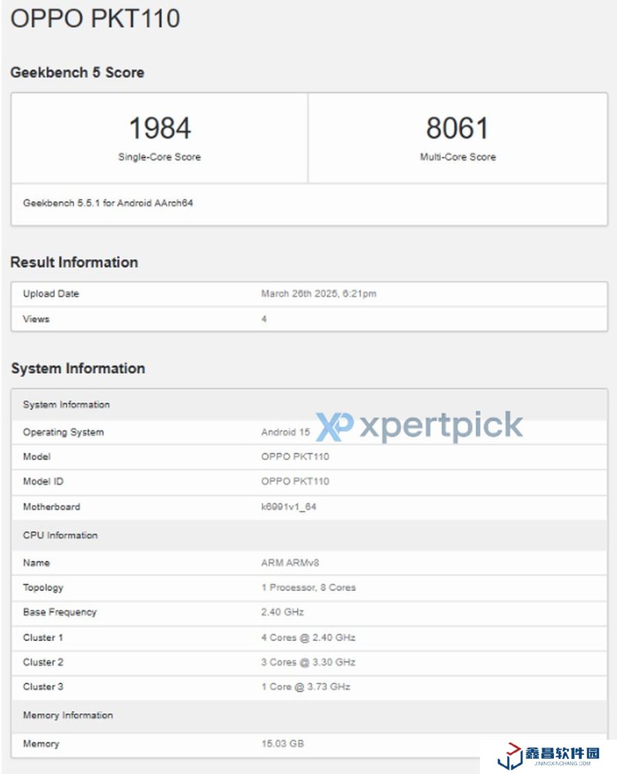Click the xpertpick watermark text

441,426
